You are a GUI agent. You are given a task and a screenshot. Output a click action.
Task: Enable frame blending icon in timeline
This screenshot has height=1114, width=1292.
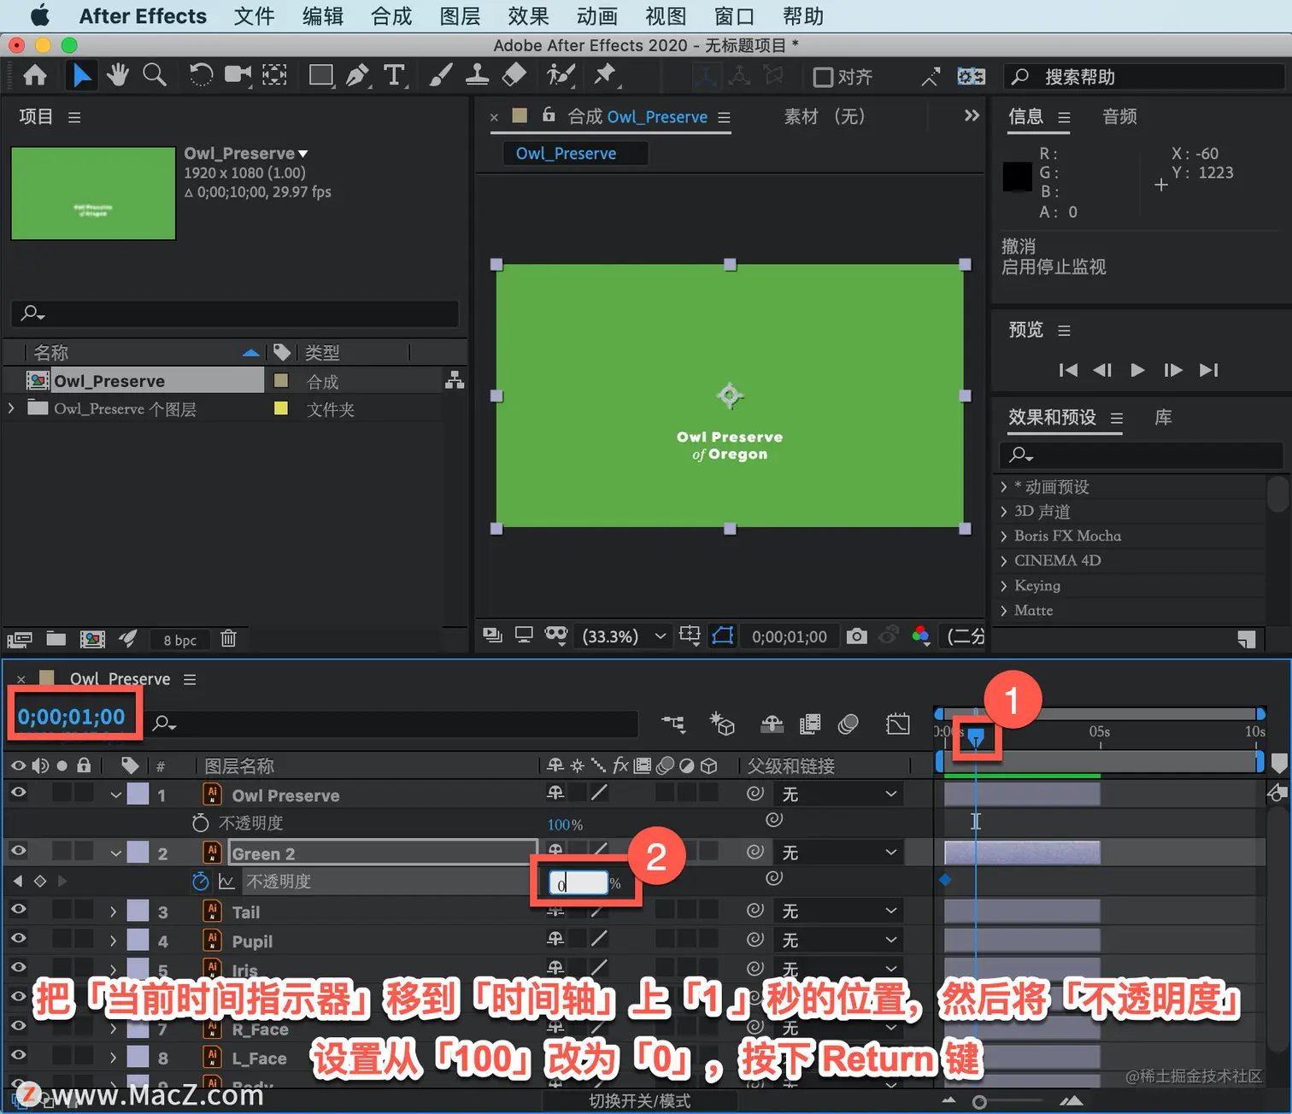point(809,724)
